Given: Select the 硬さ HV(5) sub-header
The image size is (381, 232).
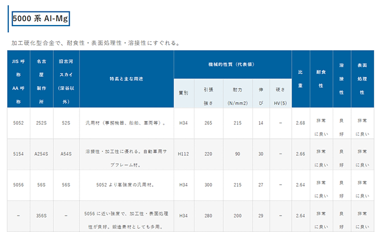Looking at the screenshot, I should pos(280,93).
